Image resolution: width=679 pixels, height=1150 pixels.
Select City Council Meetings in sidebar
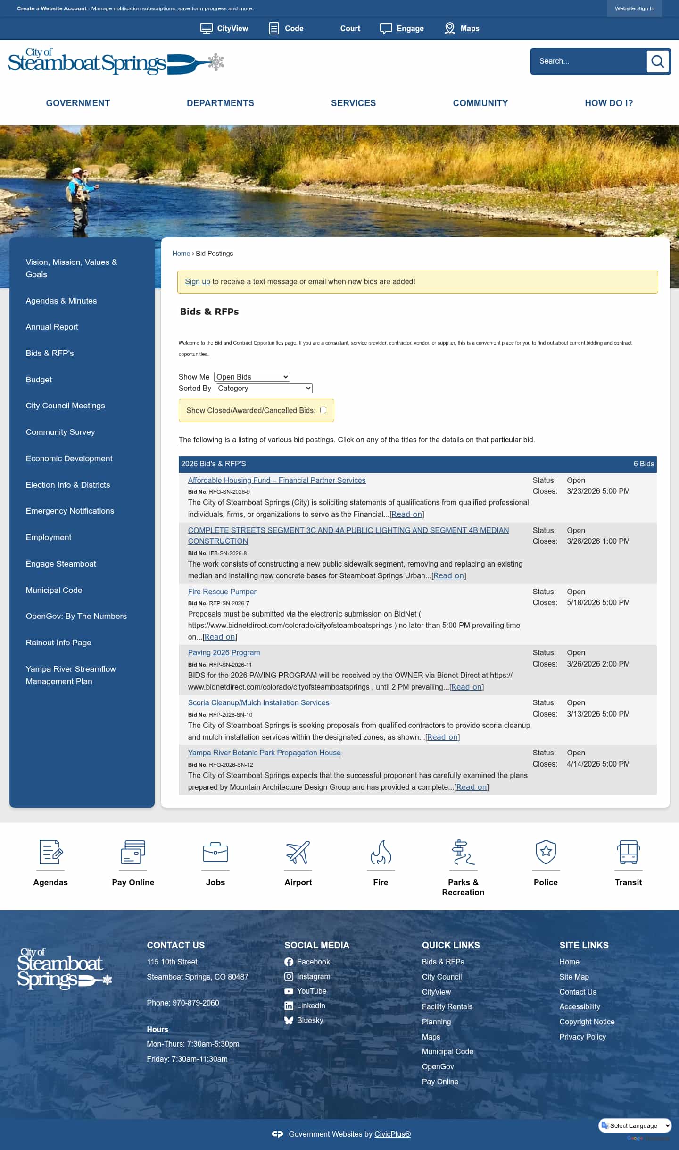tap(66, 406)
